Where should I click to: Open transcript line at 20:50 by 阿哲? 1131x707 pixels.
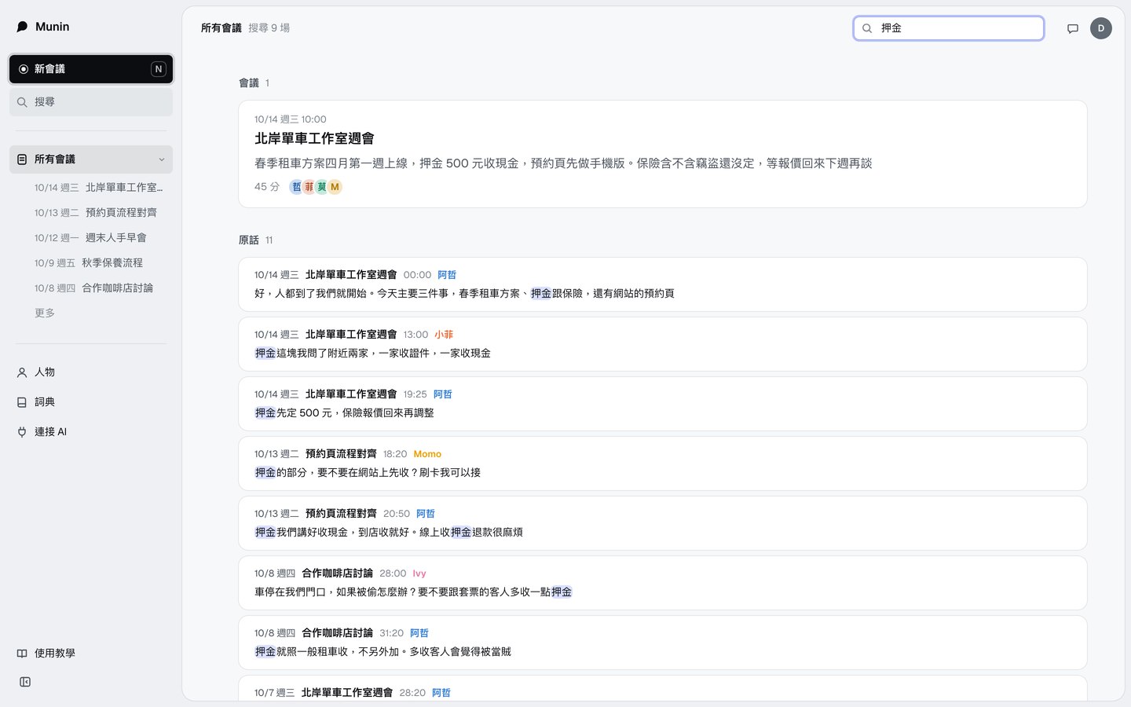click(663, 523)
